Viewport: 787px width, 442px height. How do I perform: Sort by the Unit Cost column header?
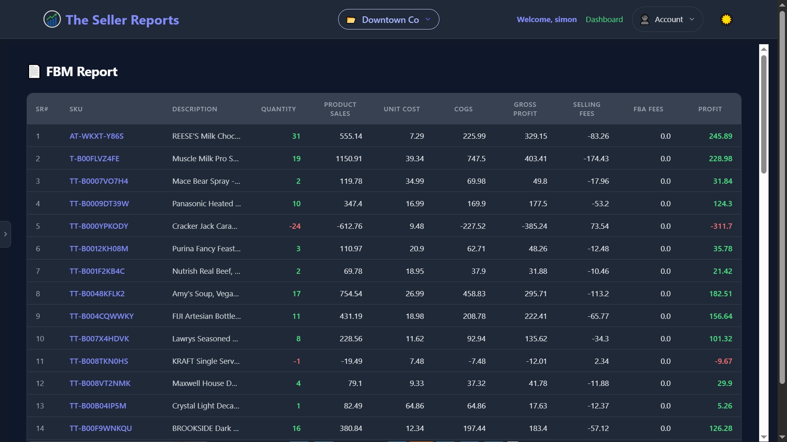(402, 109)
